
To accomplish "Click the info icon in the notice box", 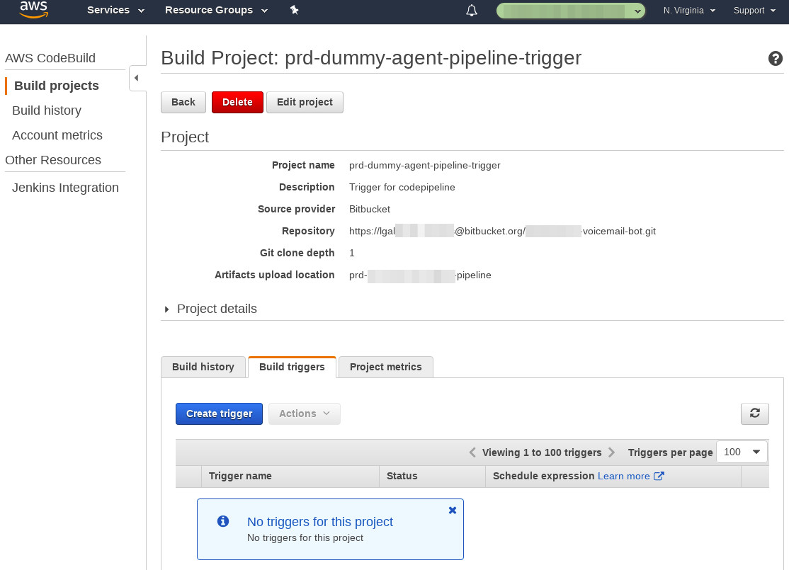I will point(223,521).
